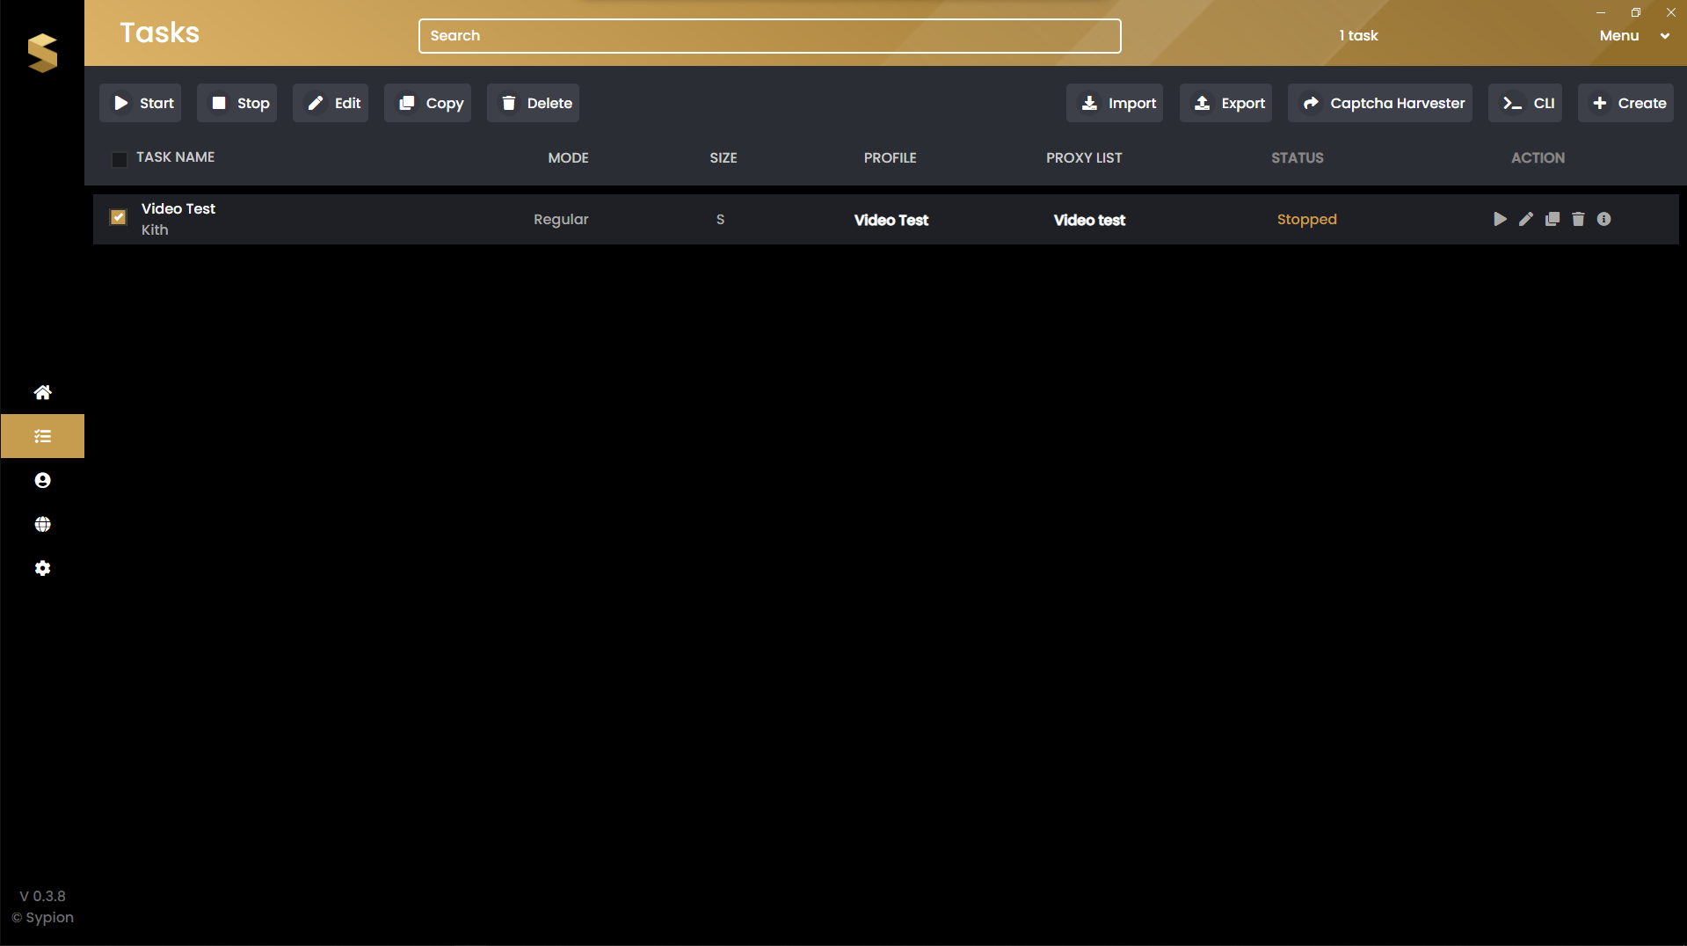
Task: Uncheck the Video Test task checkbox
Action: coord(119,217)
